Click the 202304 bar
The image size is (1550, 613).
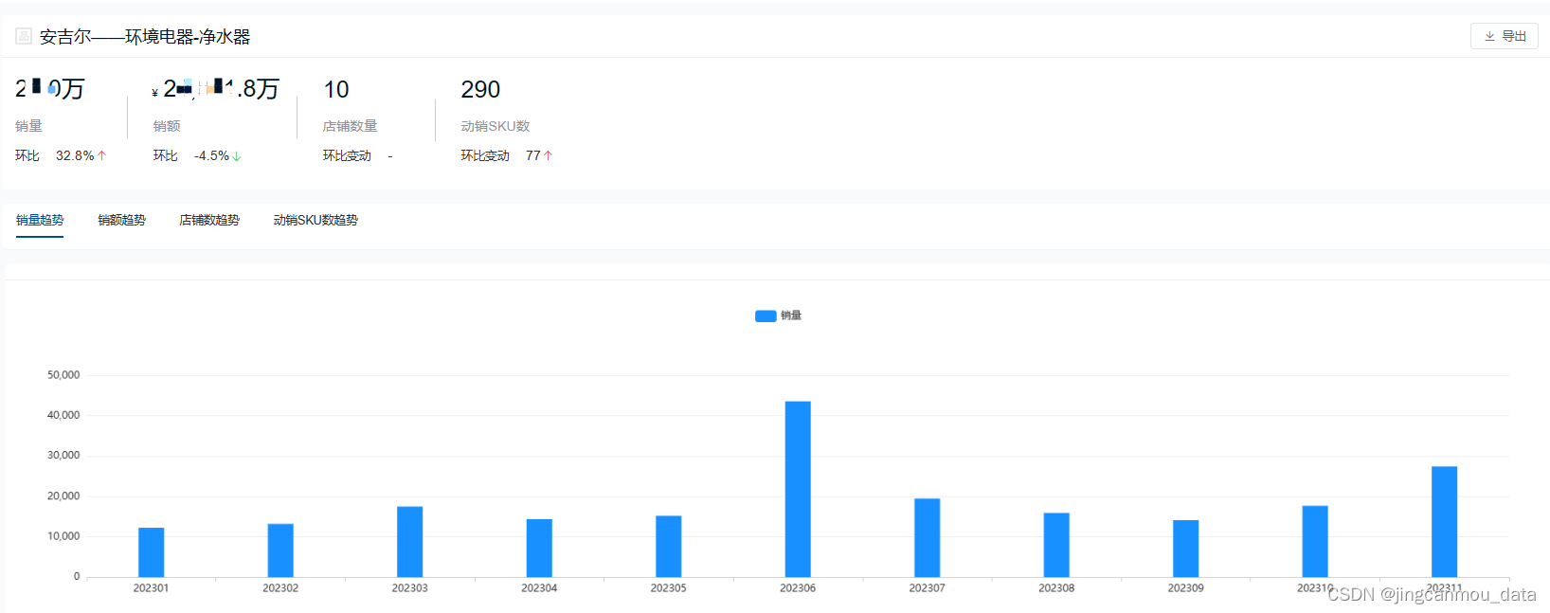click(x=539, y=548)
